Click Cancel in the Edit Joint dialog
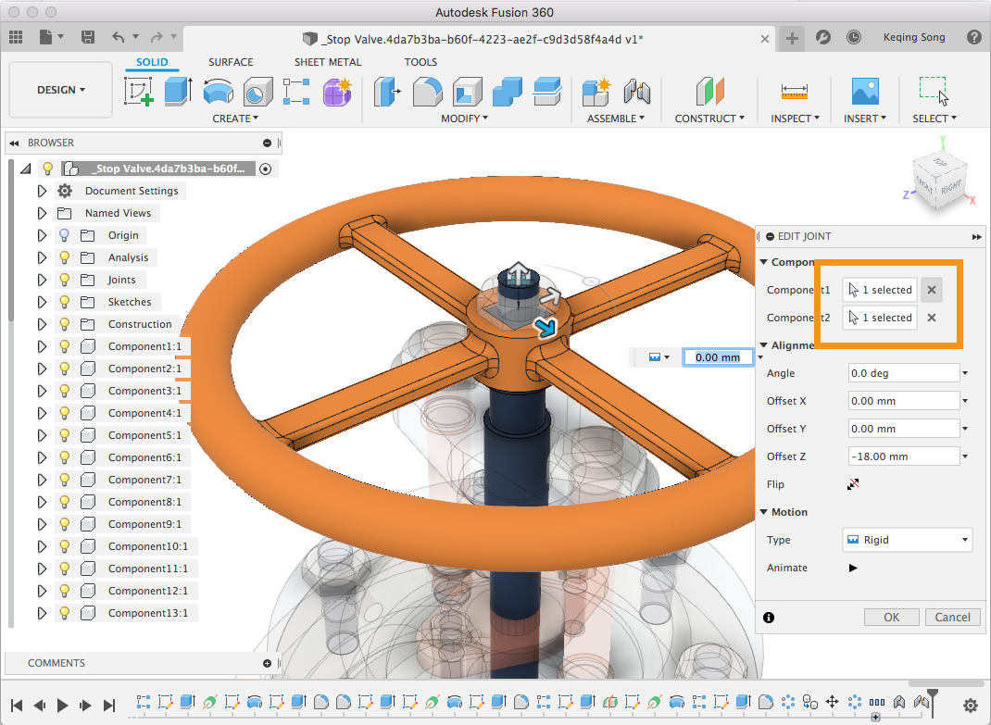Viewport: 991px width, 725px height. point(952,617)
